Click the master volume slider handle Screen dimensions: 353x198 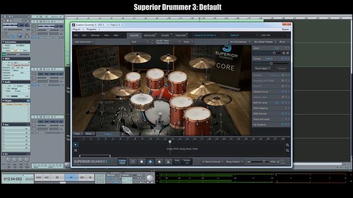tap(264, 162)
